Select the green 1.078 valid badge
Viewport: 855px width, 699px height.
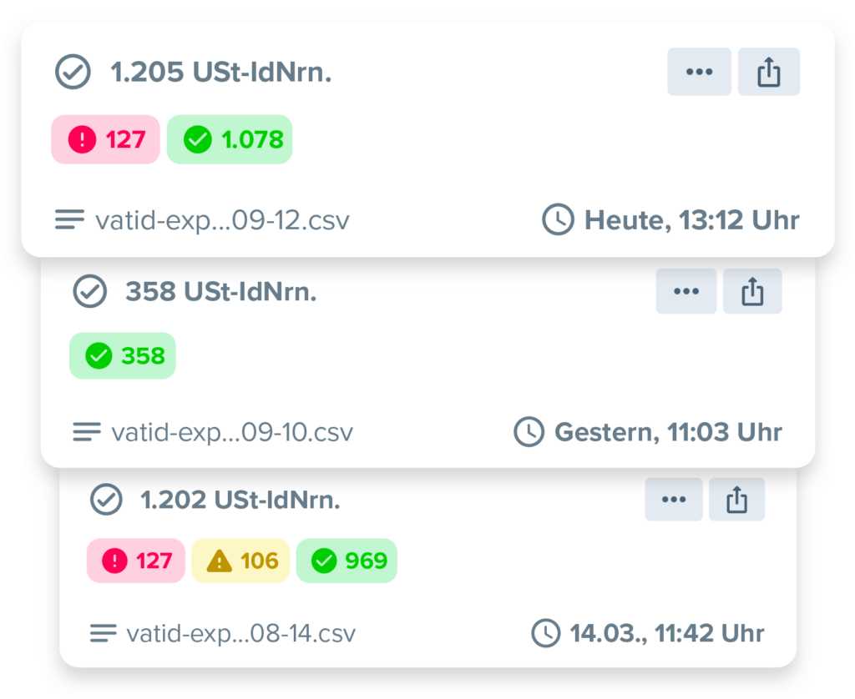pyautogui.click(x=230, y=139)
